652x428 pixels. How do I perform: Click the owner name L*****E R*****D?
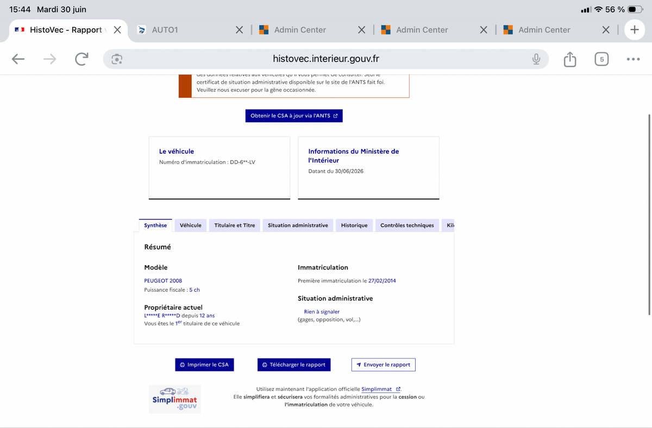[x=162, y=316]
